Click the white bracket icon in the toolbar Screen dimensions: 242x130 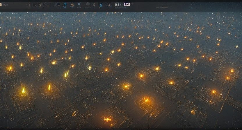coord(117,5)
